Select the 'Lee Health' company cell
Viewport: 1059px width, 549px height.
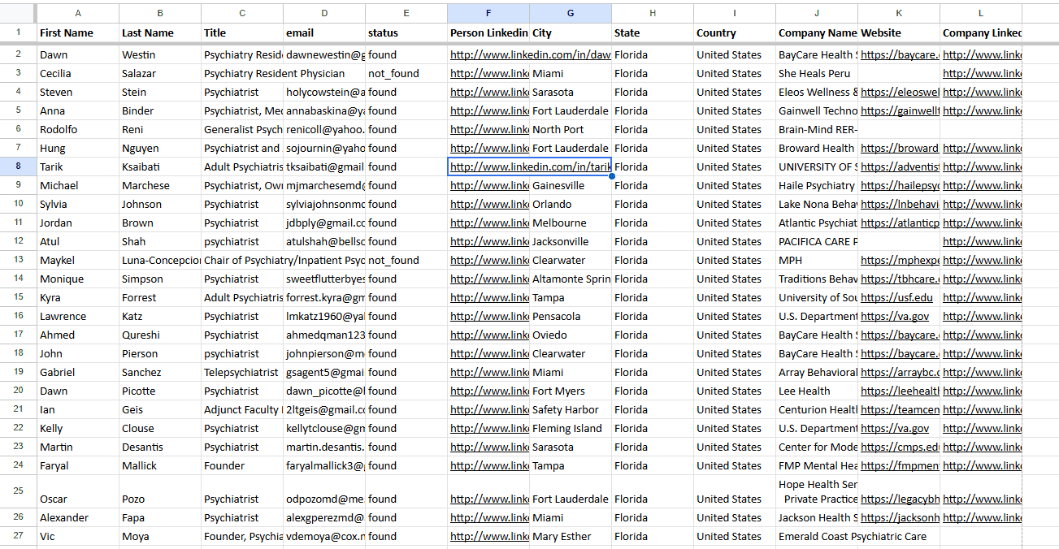[x=817, y=391]
